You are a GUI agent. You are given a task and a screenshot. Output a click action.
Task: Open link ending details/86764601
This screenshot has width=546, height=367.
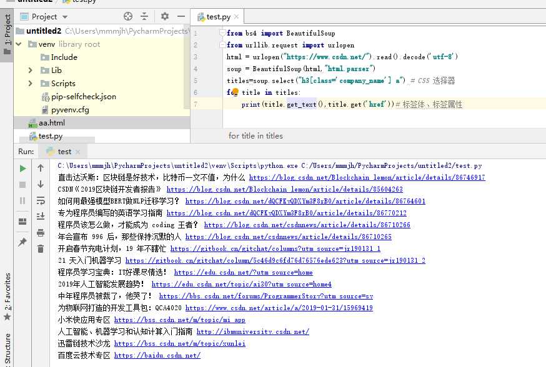click(x=305, y=201)
